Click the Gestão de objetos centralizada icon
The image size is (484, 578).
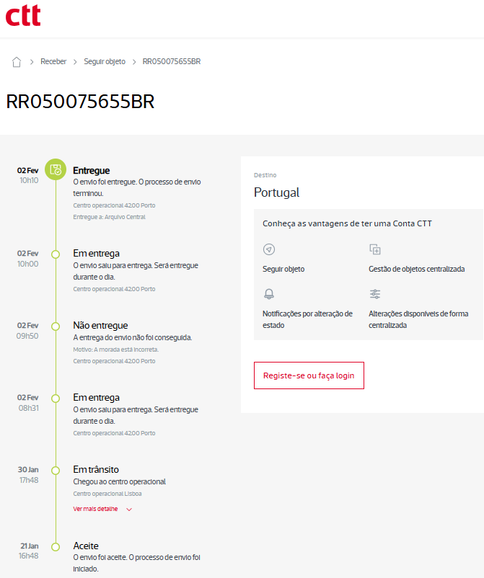click(x=375, y=249)
